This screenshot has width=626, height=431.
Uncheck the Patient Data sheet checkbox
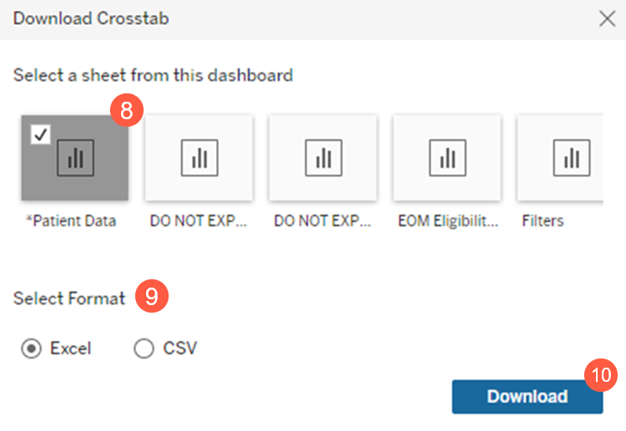coord(41,133)
